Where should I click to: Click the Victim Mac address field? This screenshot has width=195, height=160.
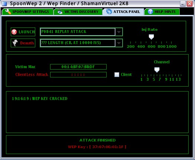click(x=78, y=67)
